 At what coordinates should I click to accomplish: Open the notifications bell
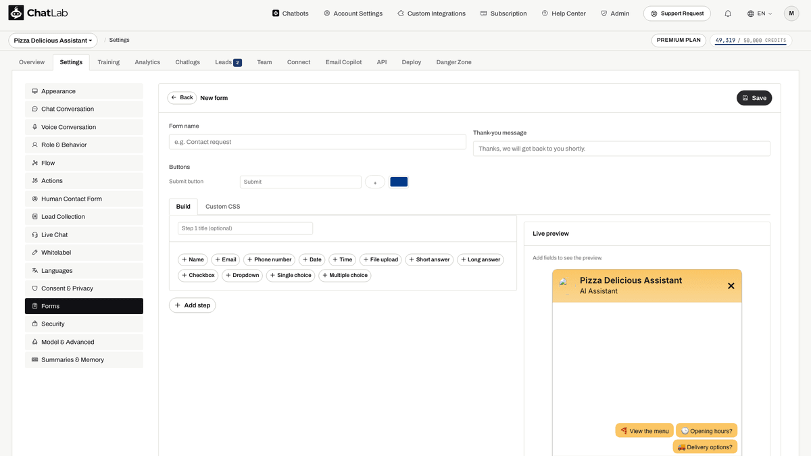[728, 14]
